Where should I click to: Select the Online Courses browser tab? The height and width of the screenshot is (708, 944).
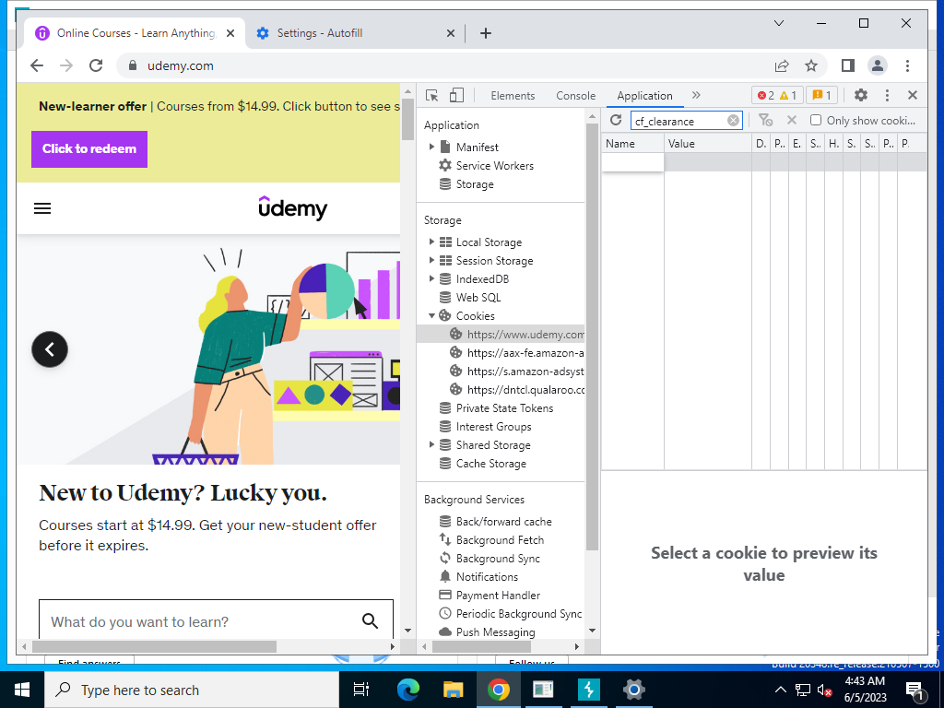[x=136, y=33]
